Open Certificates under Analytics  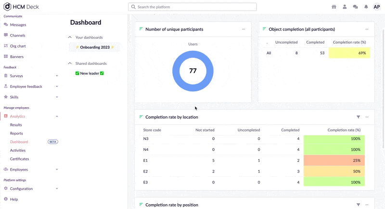coord(19,159)
